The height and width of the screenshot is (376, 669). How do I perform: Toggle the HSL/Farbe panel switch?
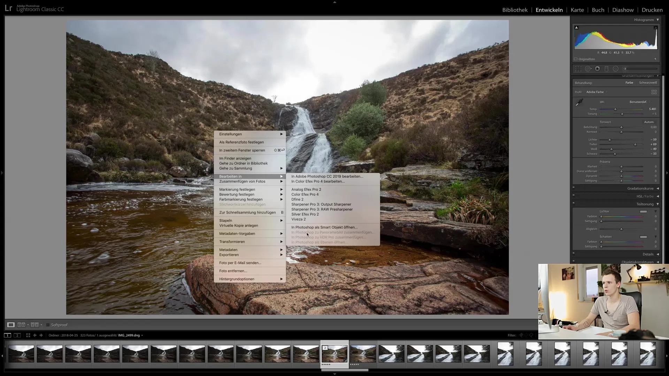[x=574, y=195]
